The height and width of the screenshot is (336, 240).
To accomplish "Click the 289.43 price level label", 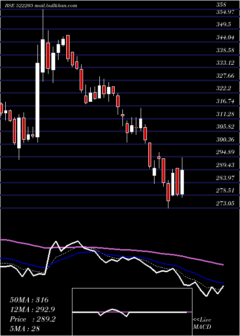I will 225,165.
